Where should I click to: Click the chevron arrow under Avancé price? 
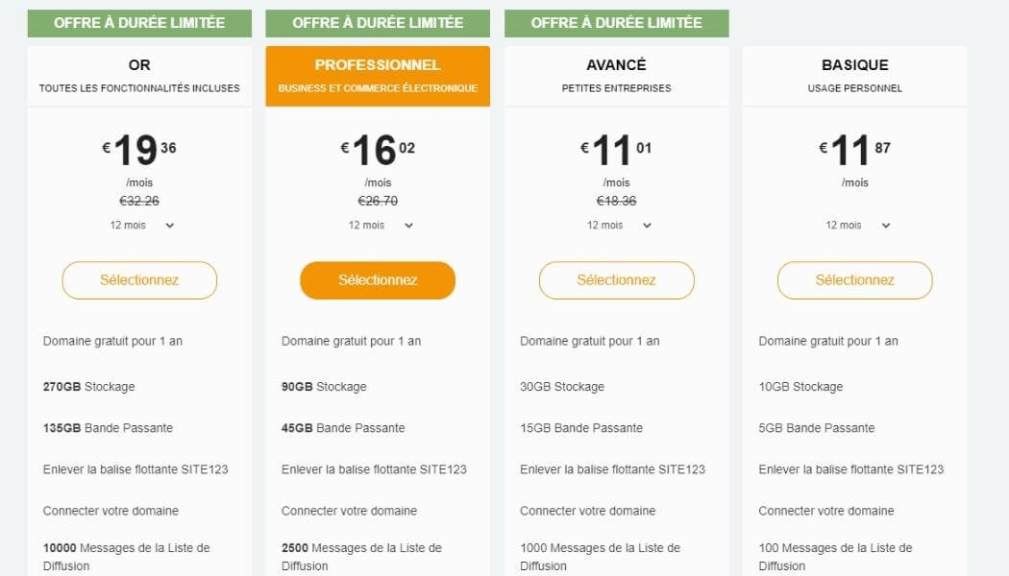[x=648, y=226]
